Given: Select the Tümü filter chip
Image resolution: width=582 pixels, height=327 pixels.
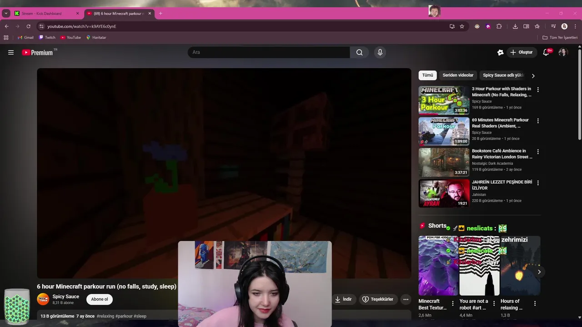Looking at the screenshot, I should tap(427, 75).
